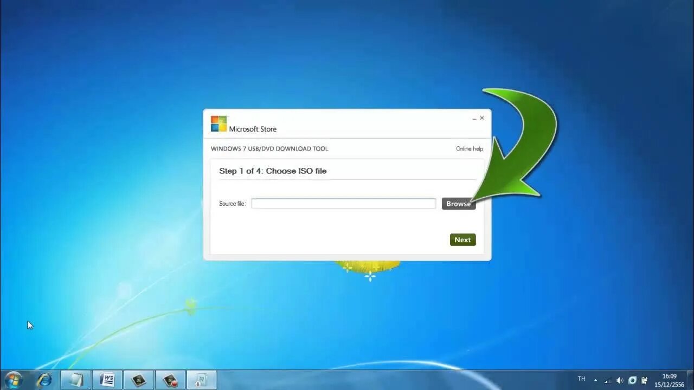Click the 'WINDOWS 7 USB/DVD DOWNLOAD TOOL' title text
The height and width of the screenshot is (390, 694).
pos(269,149)
